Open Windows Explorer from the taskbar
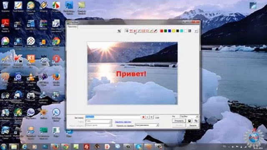Screen dimensions: 267x150 click(14, 147)
